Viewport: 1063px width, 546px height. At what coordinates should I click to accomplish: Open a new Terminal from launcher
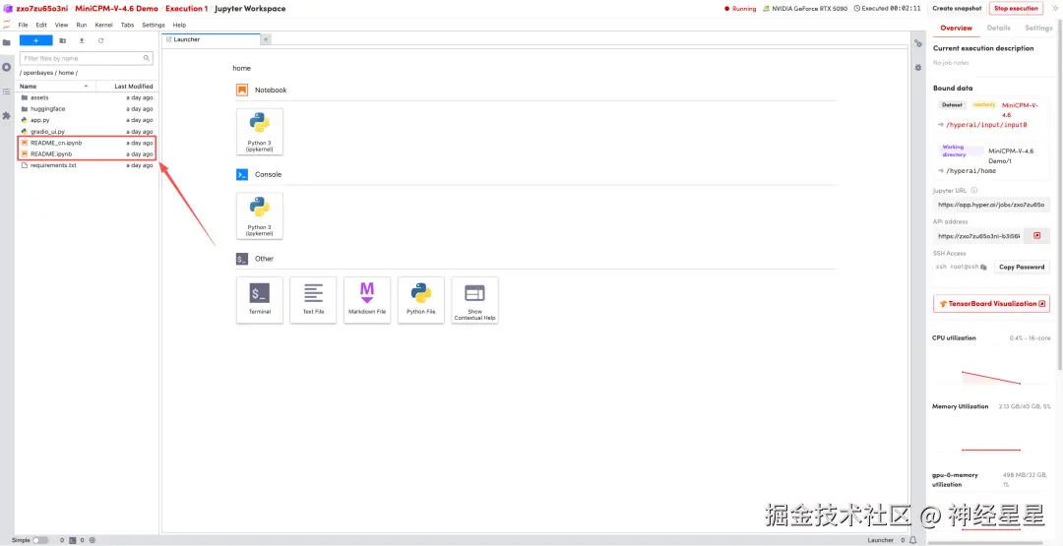(260, 299)
